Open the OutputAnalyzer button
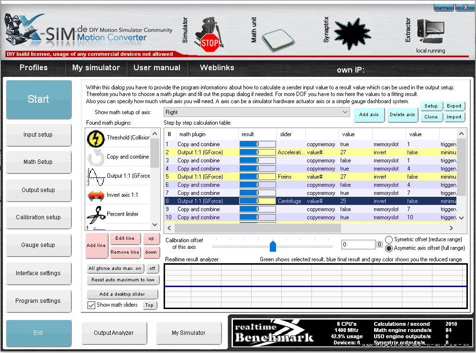The image size is (476, 353). (x=114, y=333)
